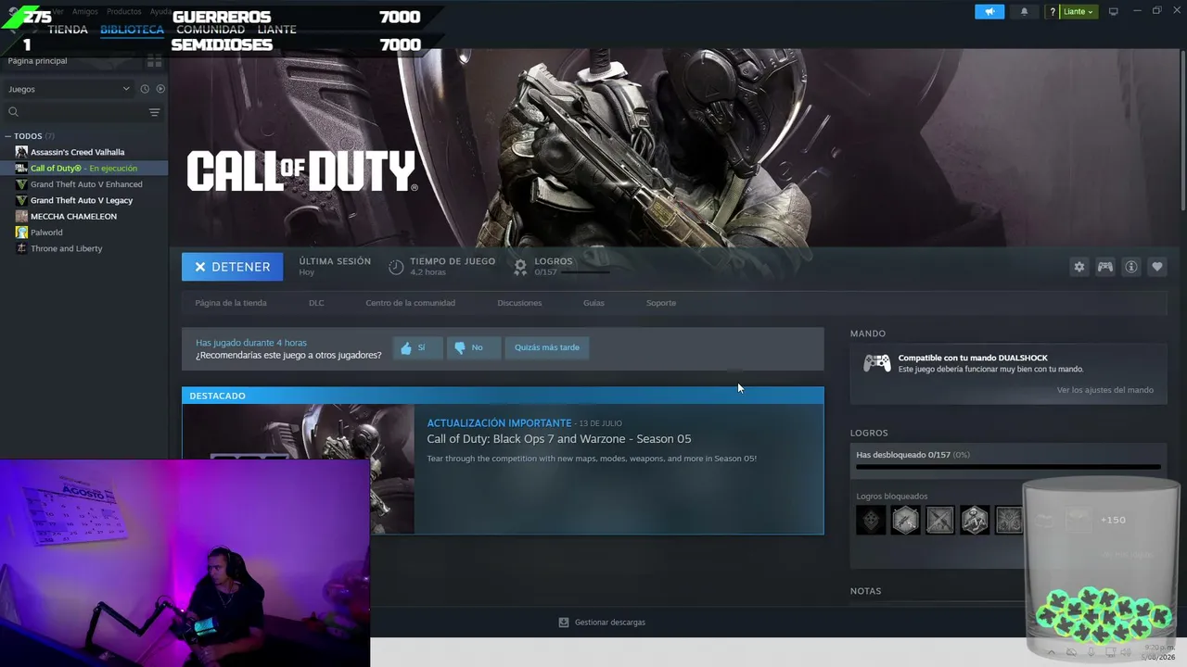1187x667 pixels.
Task: Open the third locked achievement icon
Action: [x=940, y=520]
